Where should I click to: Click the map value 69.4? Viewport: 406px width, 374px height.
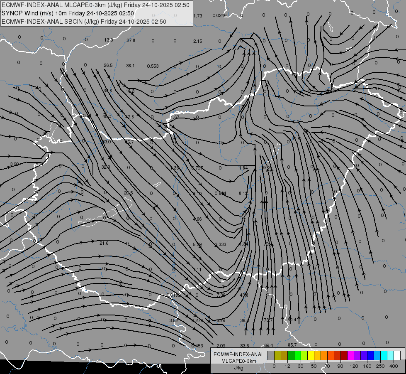(268, 345)
